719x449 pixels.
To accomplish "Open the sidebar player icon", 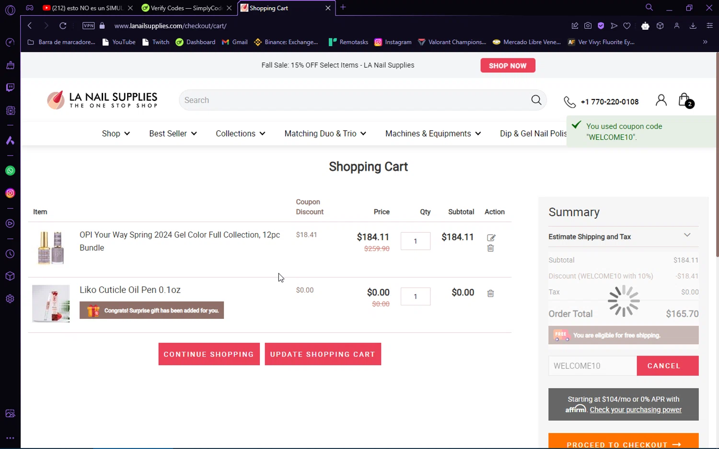I will [x=10, y=224].
